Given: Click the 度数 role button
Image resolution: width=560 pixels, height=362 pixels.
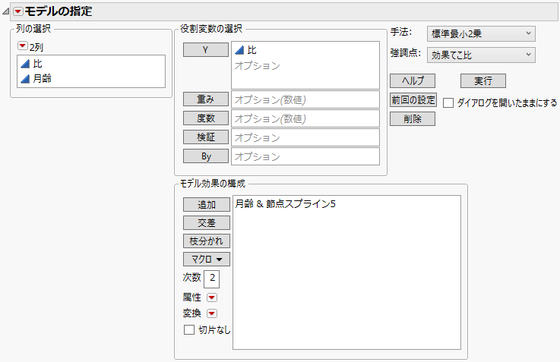Looking at the screenshot, I should pos(206,118).
